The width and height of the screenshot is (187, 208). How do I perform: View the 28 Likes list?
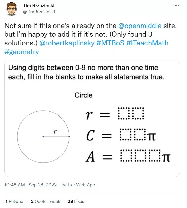[x=76, y=201]
